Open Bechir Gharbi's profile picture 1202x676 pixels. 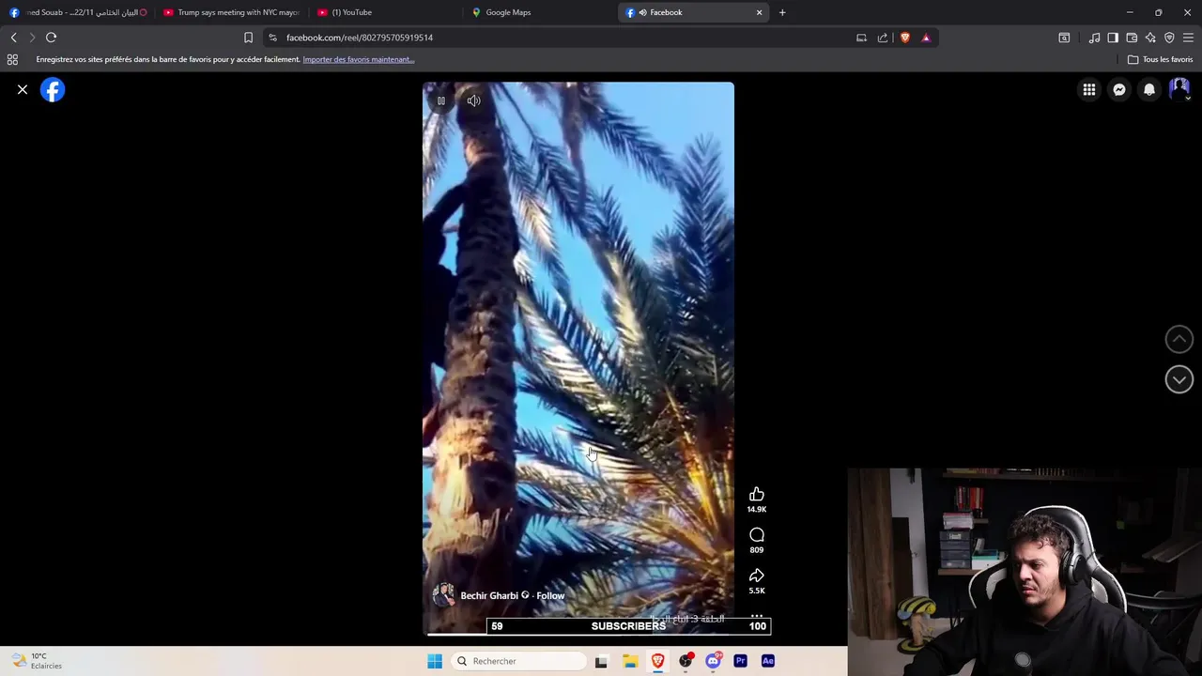[443, 594]
